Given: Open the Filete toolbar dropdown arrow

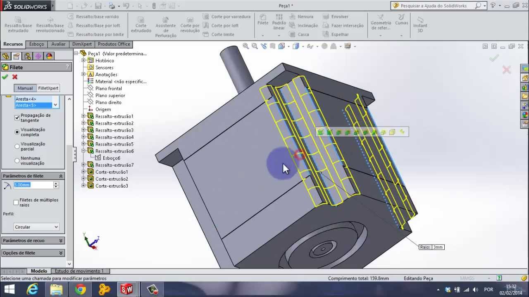Looking at the screenshot, I should pyautogui.click(x=263, y=35).
